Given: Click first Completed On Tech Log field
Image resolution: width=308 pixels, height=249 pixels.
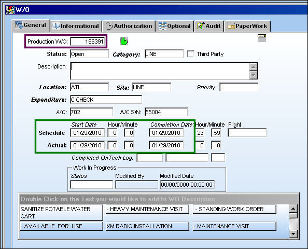Looking at the screenshot, I should (150, 158).
